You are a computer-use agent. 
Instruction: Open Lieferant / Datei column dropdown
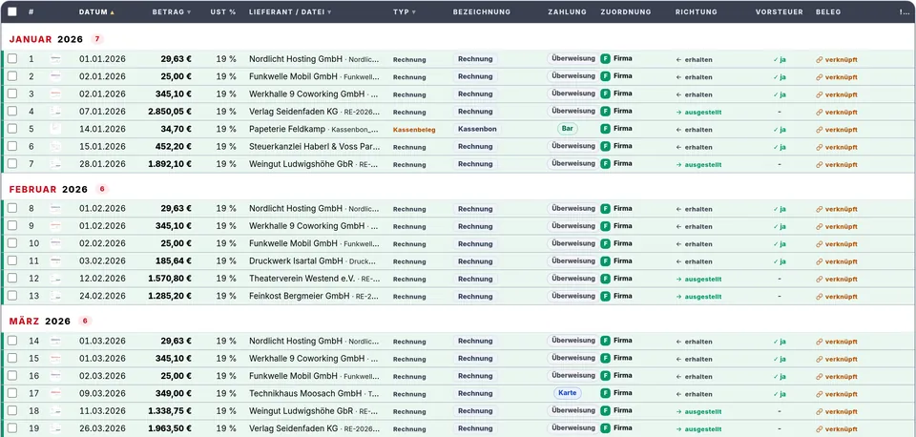(x=329, y=12)
